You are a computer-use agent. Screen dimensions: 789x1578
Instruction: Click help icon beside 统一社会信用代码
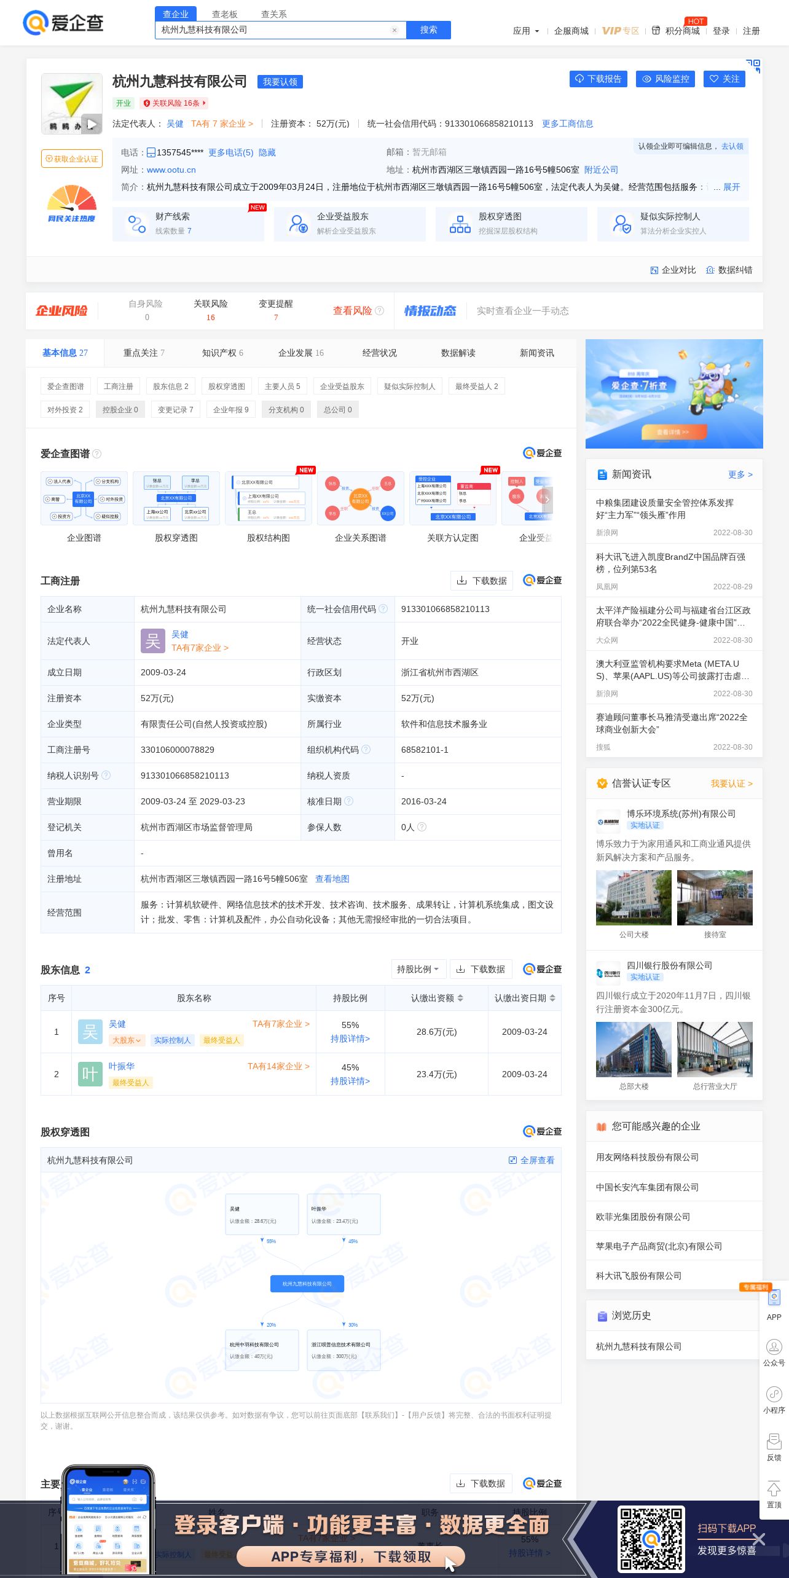pos(383,609)
